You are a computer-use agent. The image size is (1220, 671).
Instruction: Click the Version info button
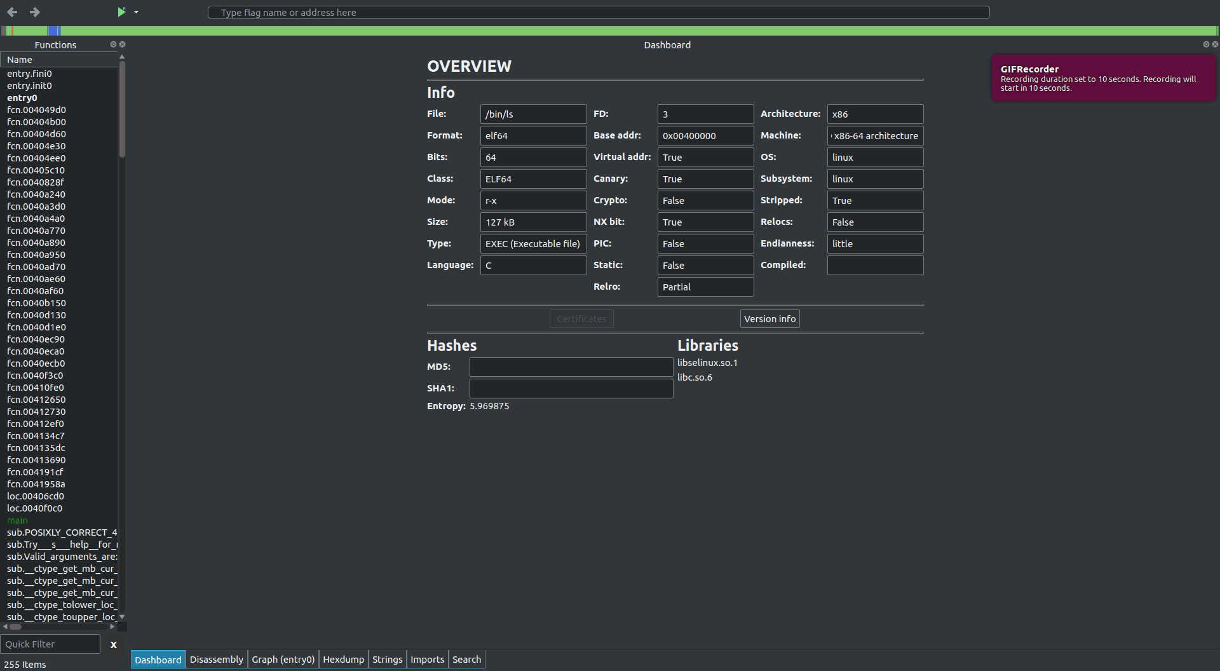[x=769, y=319]
